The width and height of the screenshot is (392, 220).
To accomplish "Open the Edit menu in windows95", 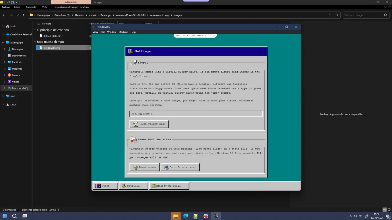I will click(x=102, y=32).
